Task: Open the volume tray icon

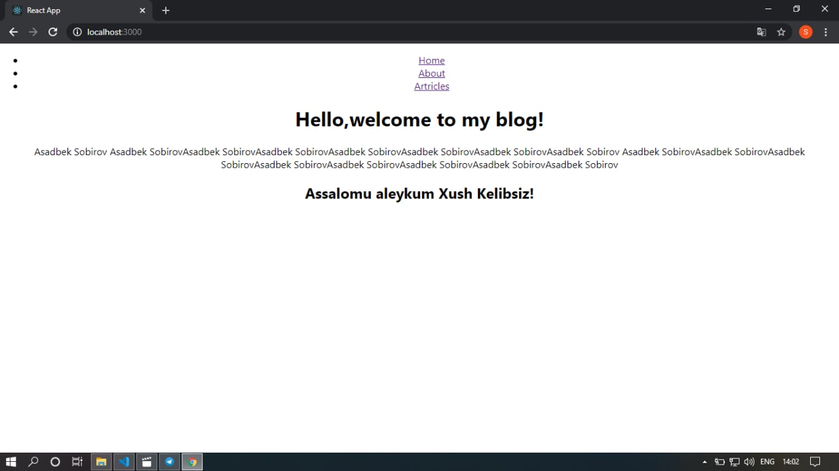Action: tap(750, 462)
